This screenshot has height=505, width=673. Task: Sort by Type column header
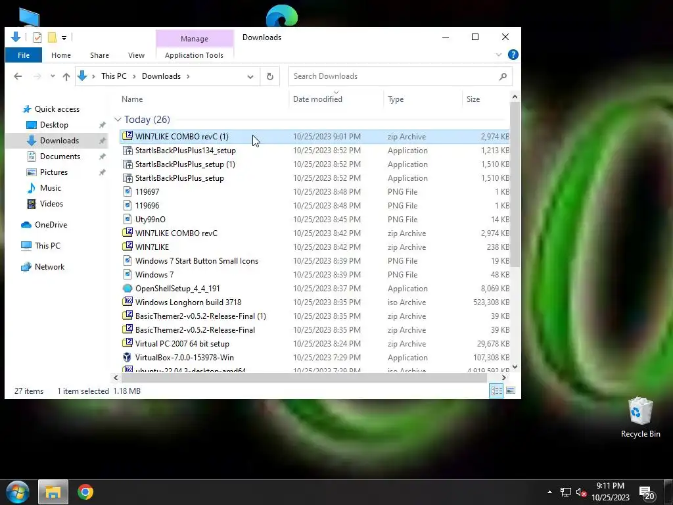pyautogui.click(x=396, y=99)
